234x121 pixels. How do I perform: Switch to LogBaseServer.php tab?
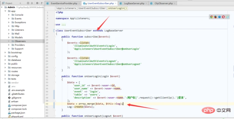(x=134, y=3)
